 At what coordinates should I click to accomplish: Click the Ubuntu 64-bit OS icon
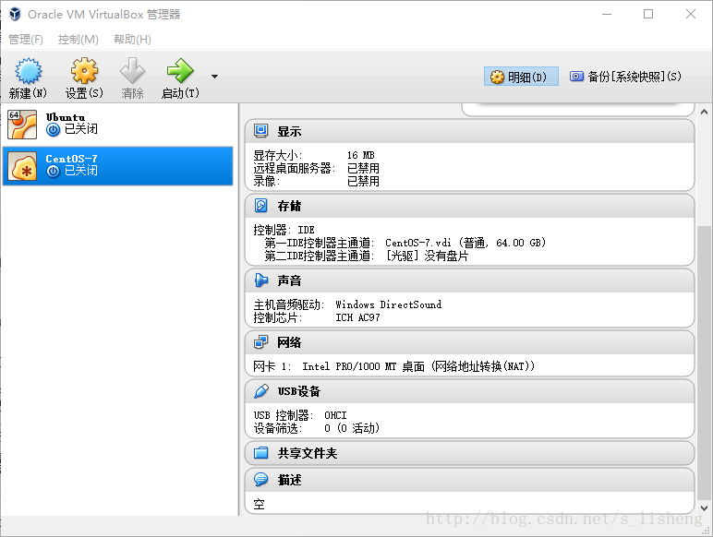pyautogui.click(x=22, y=125)
